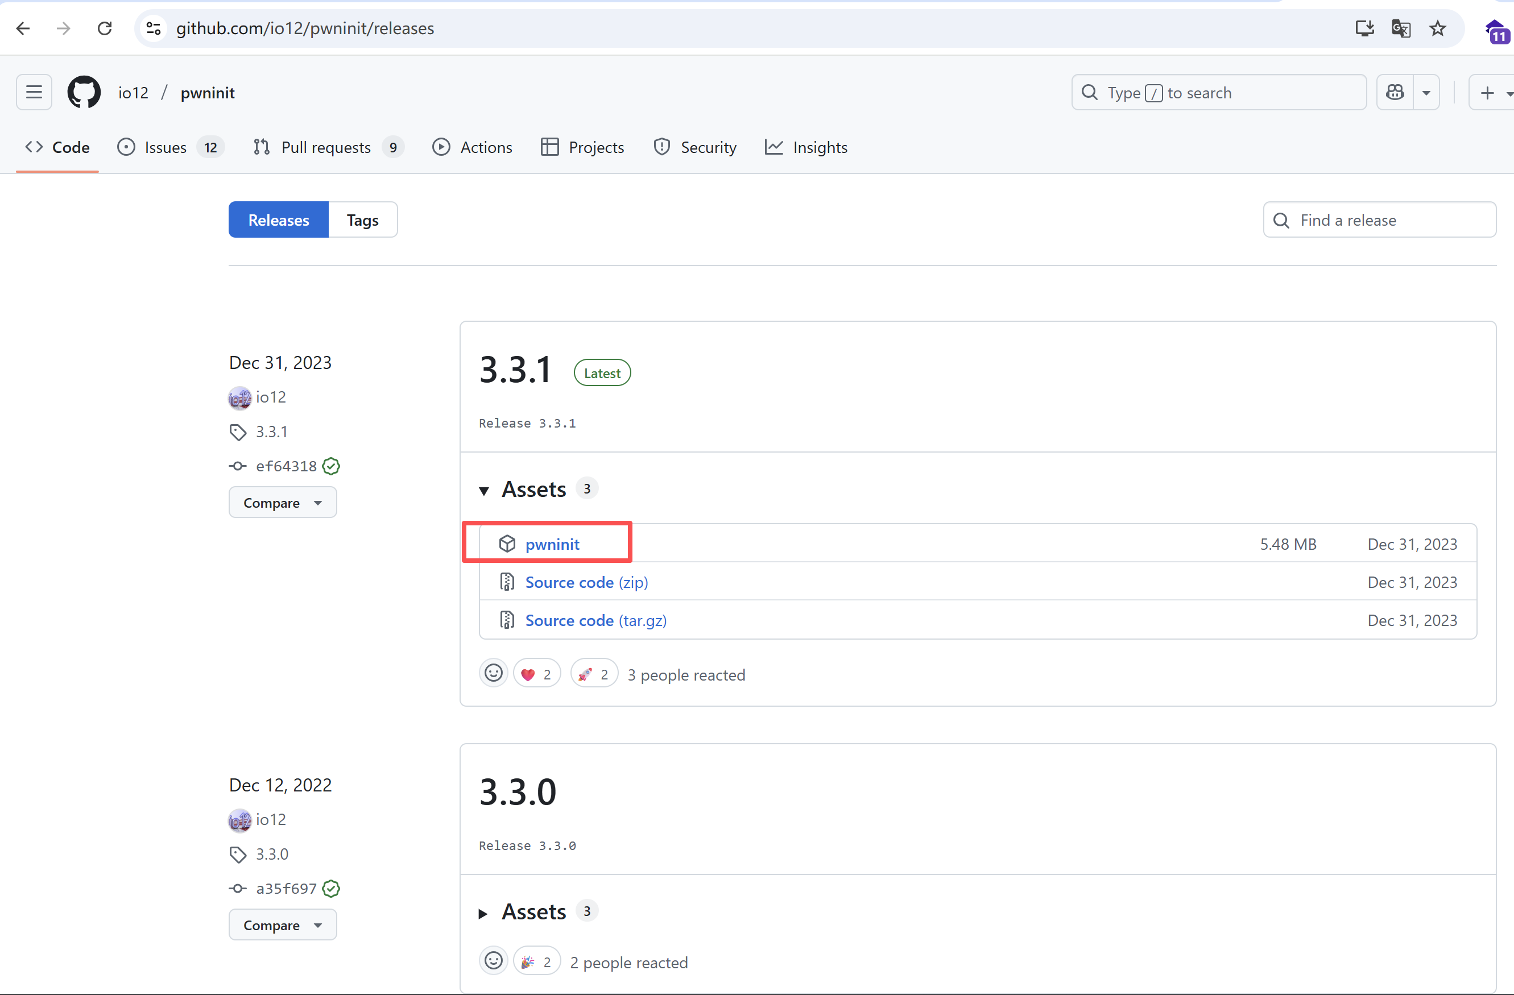Open the 3.3.0 release title
1514x995 pixels.
(x=518, y=792)
